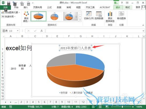
Task: Switch to Page Layout (页面布局) tab
Action: tap(38, 7)
